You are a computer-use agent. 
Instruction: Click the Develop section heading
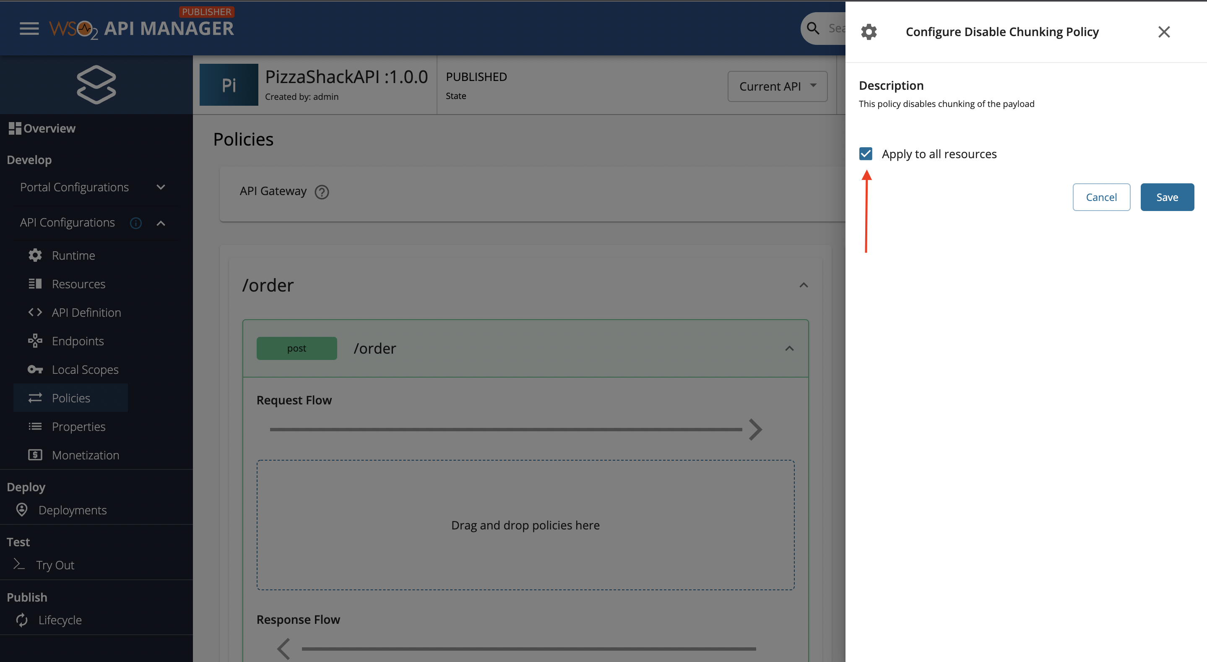(29, 159)
